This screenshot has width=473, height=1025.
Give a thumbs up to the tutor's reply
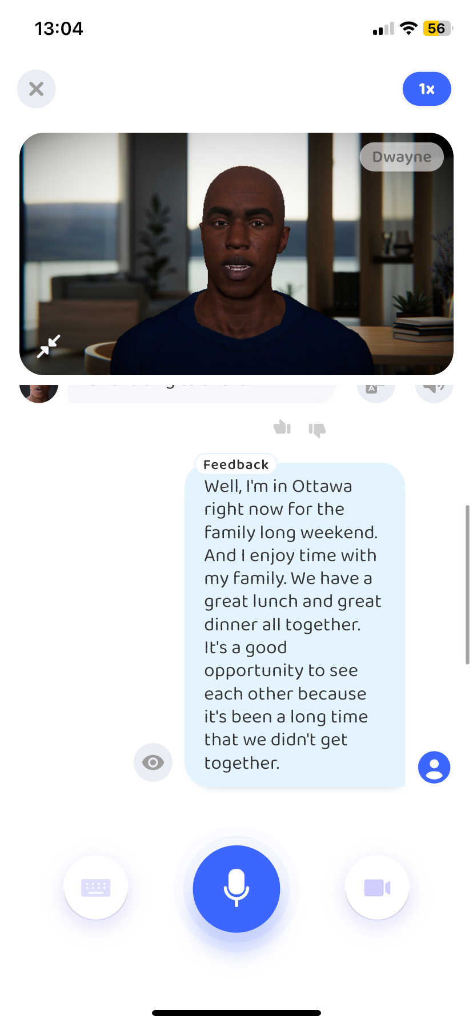pos(282,427)
